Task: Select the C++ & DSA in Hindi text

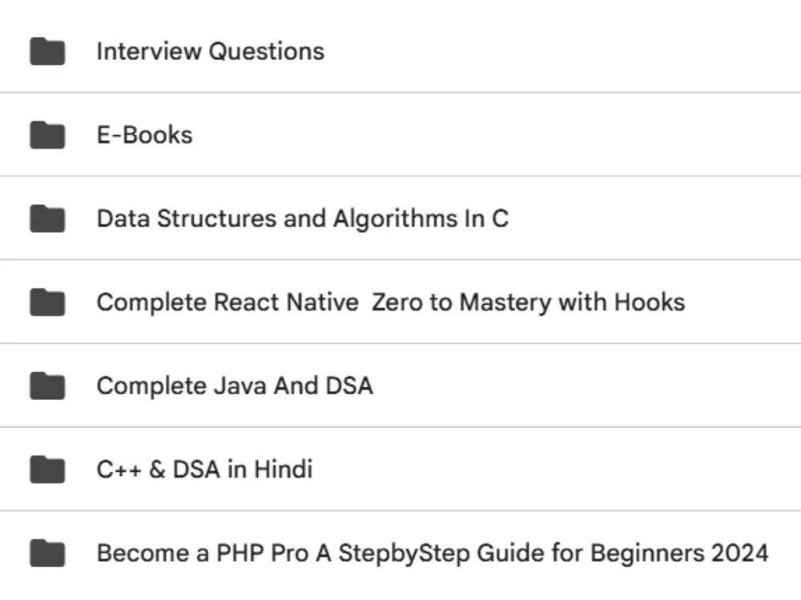Action: 204,470
